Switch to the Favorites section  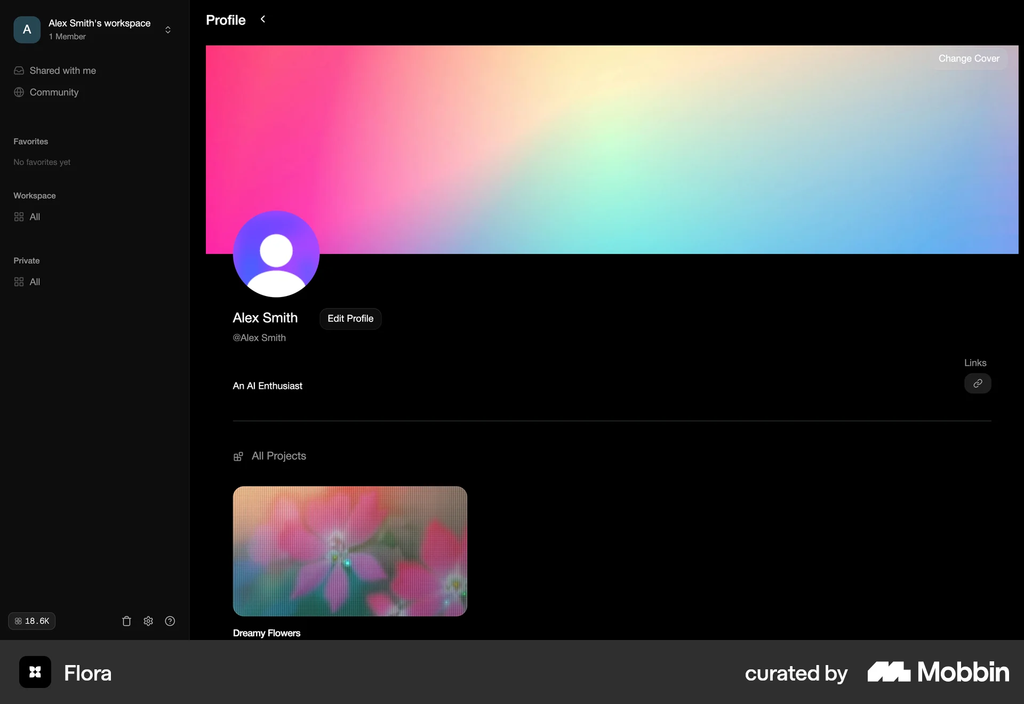click(x=30, y=141)
